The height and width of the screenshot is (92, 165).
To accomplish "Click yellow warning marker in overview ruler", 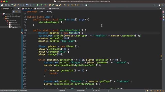I will tap(161, 56).
